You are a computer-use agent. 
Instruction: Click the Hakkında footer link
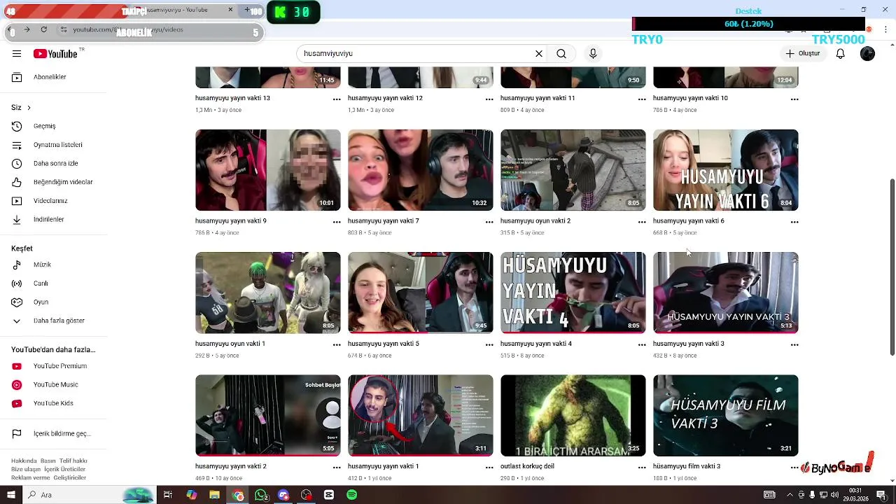pyautogui.click(x=24, y=461)
